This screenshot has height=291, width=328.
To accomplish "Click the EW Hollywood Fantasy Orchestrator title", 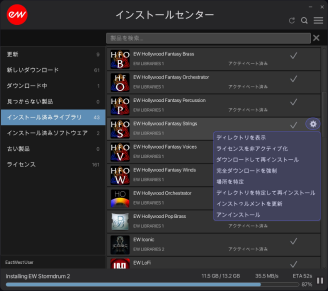I will tap(171, 77).
